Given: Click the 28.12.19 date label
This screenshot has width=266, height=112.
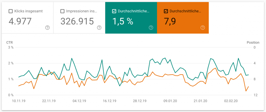Looking at the screenshot, I should point(139,101).
